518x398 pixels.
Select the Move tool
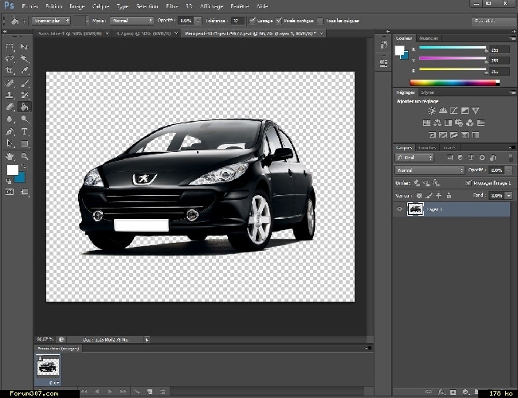click(x=24, y=47)
